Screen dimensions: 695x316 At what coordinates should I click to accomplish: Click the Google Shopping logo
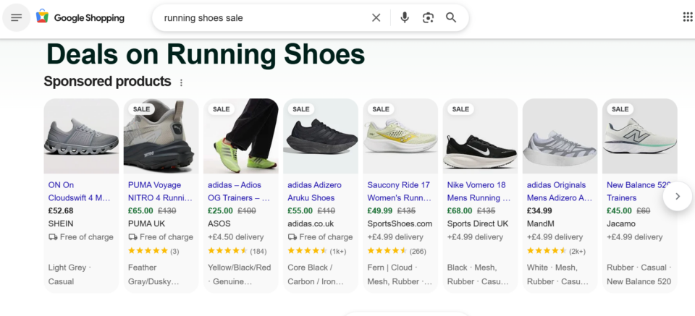[80, 17]
